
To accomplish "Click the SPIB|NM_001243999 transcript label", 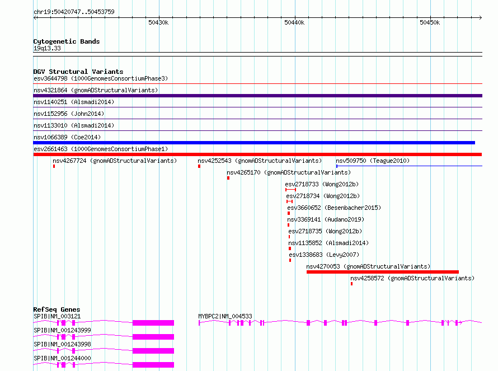I will point(62,330).
